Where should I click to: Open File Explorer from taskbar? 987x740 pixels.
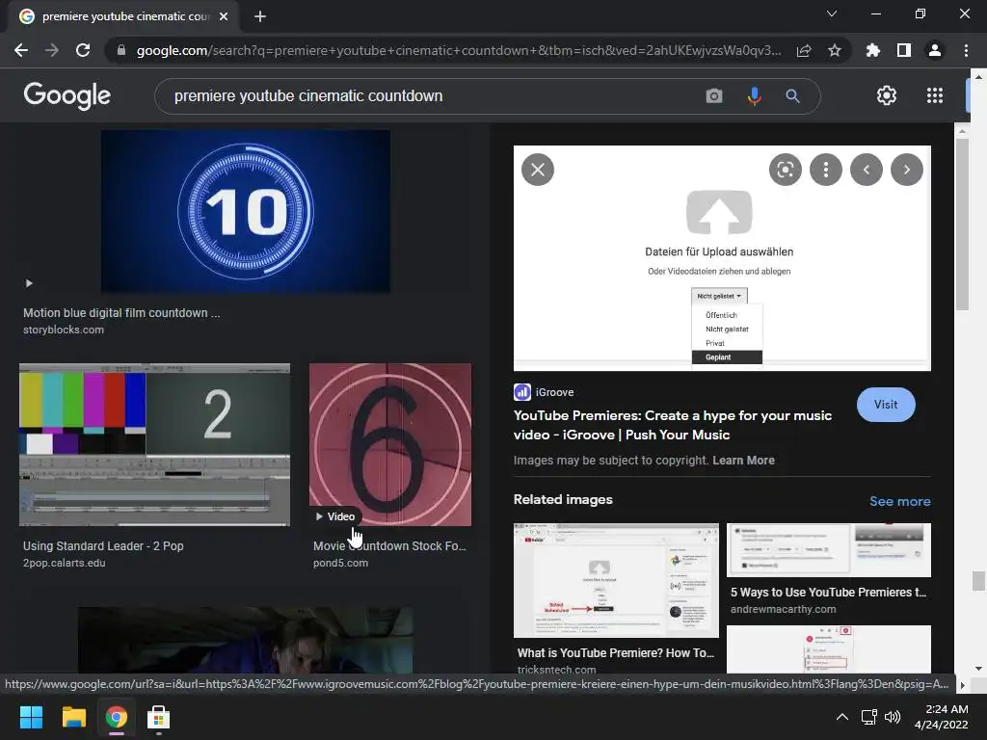[x=73, y=717]
